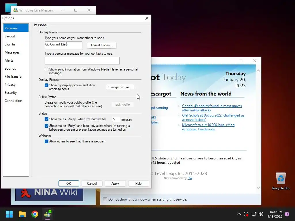295x221 pixels.
Task: Open the Olaf Scholz at Davos link
Action: pyautogui.click(x=213, y=117)
